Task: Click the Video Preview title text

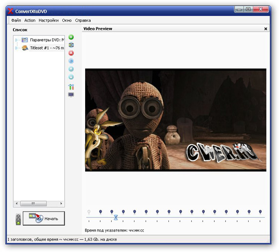Action: [x=98, y=29]
